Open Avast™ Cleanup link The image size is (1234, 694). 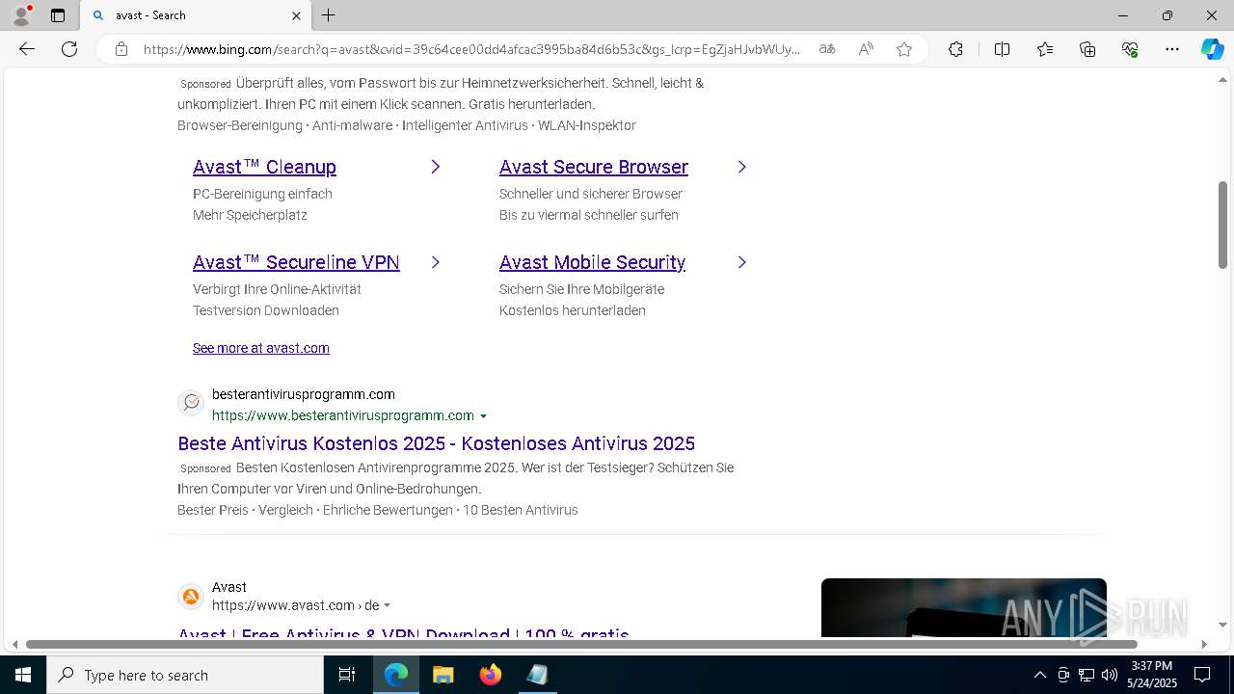264,167
